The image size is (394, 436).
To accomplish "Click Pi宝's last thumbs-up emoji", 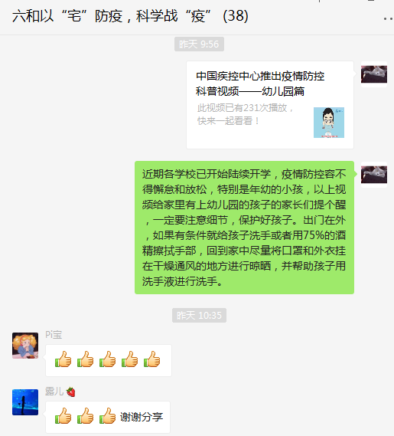I will (x=152, y=359).
